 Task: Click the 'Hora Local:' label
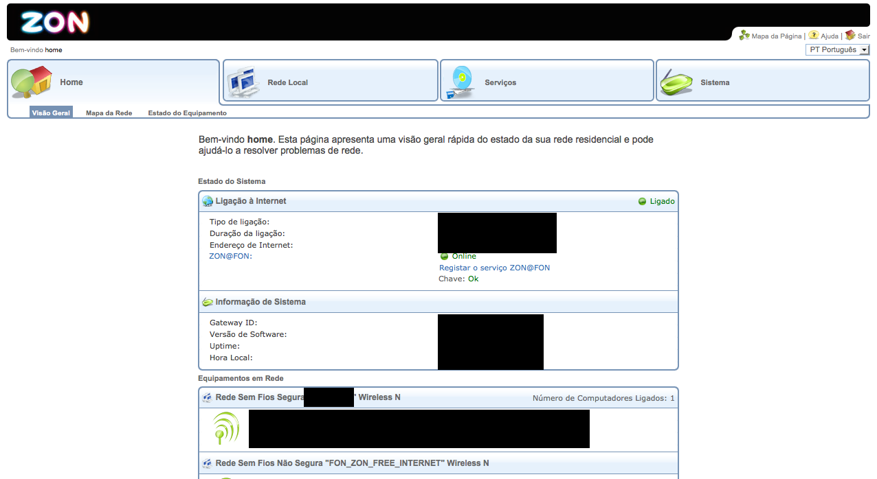[231, 358]
